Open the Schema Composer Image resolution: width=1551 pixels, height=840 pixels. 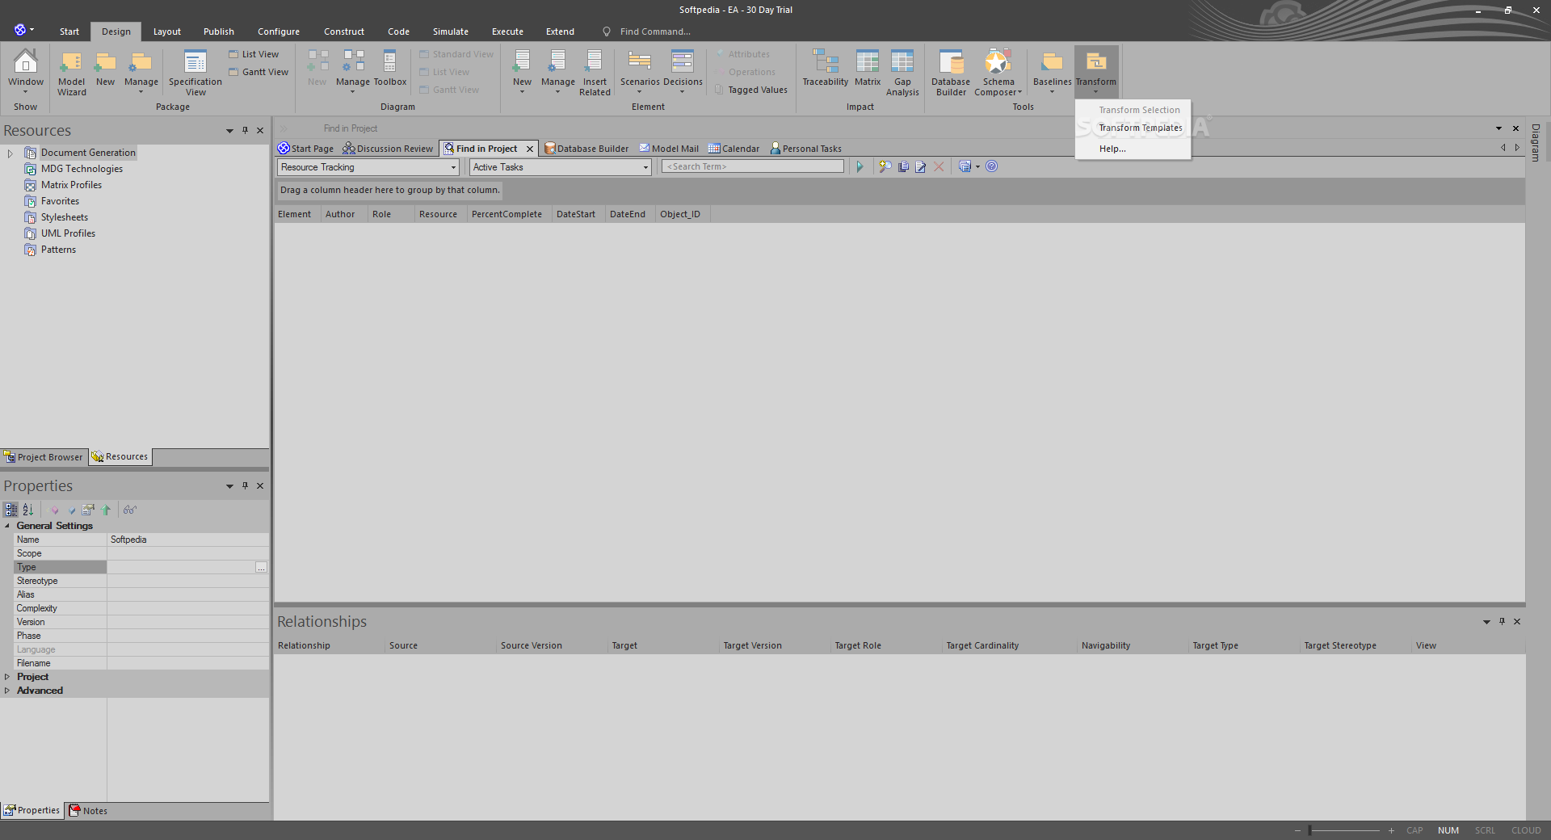point(998,73)
